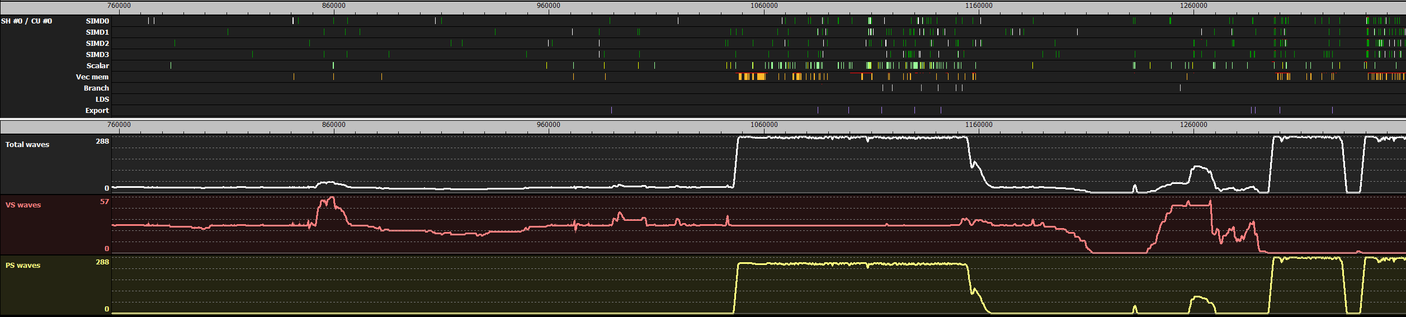The height and width of the screenshot is (317, 1406).
Task: Select the Branch row label
Action: pos(96,88)
